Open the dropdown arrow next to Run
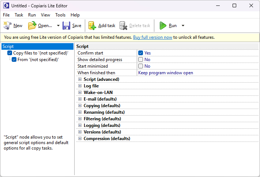The image size is (260, 177). (183, 26)
